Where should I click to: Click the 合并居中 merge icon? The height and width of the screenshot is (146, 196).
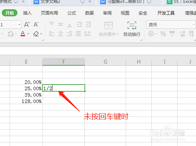108,26
